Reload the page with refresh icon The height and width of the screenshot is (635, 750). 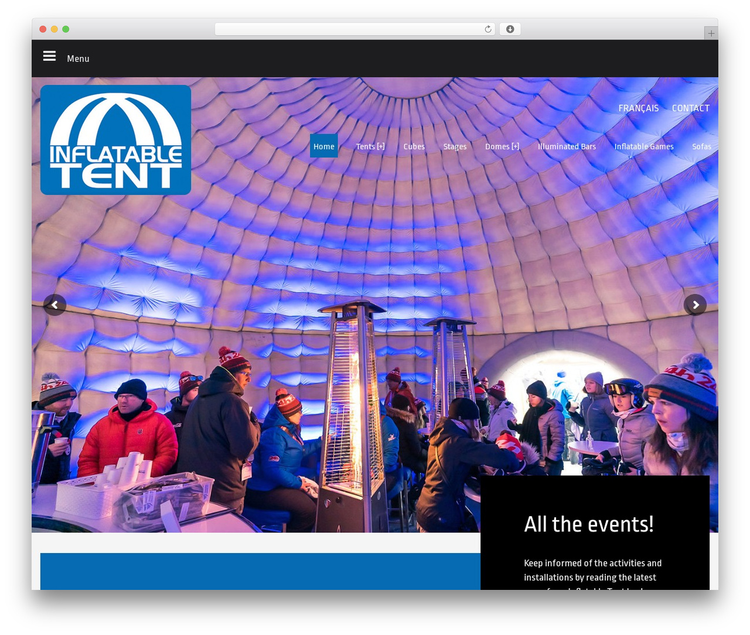487,29
